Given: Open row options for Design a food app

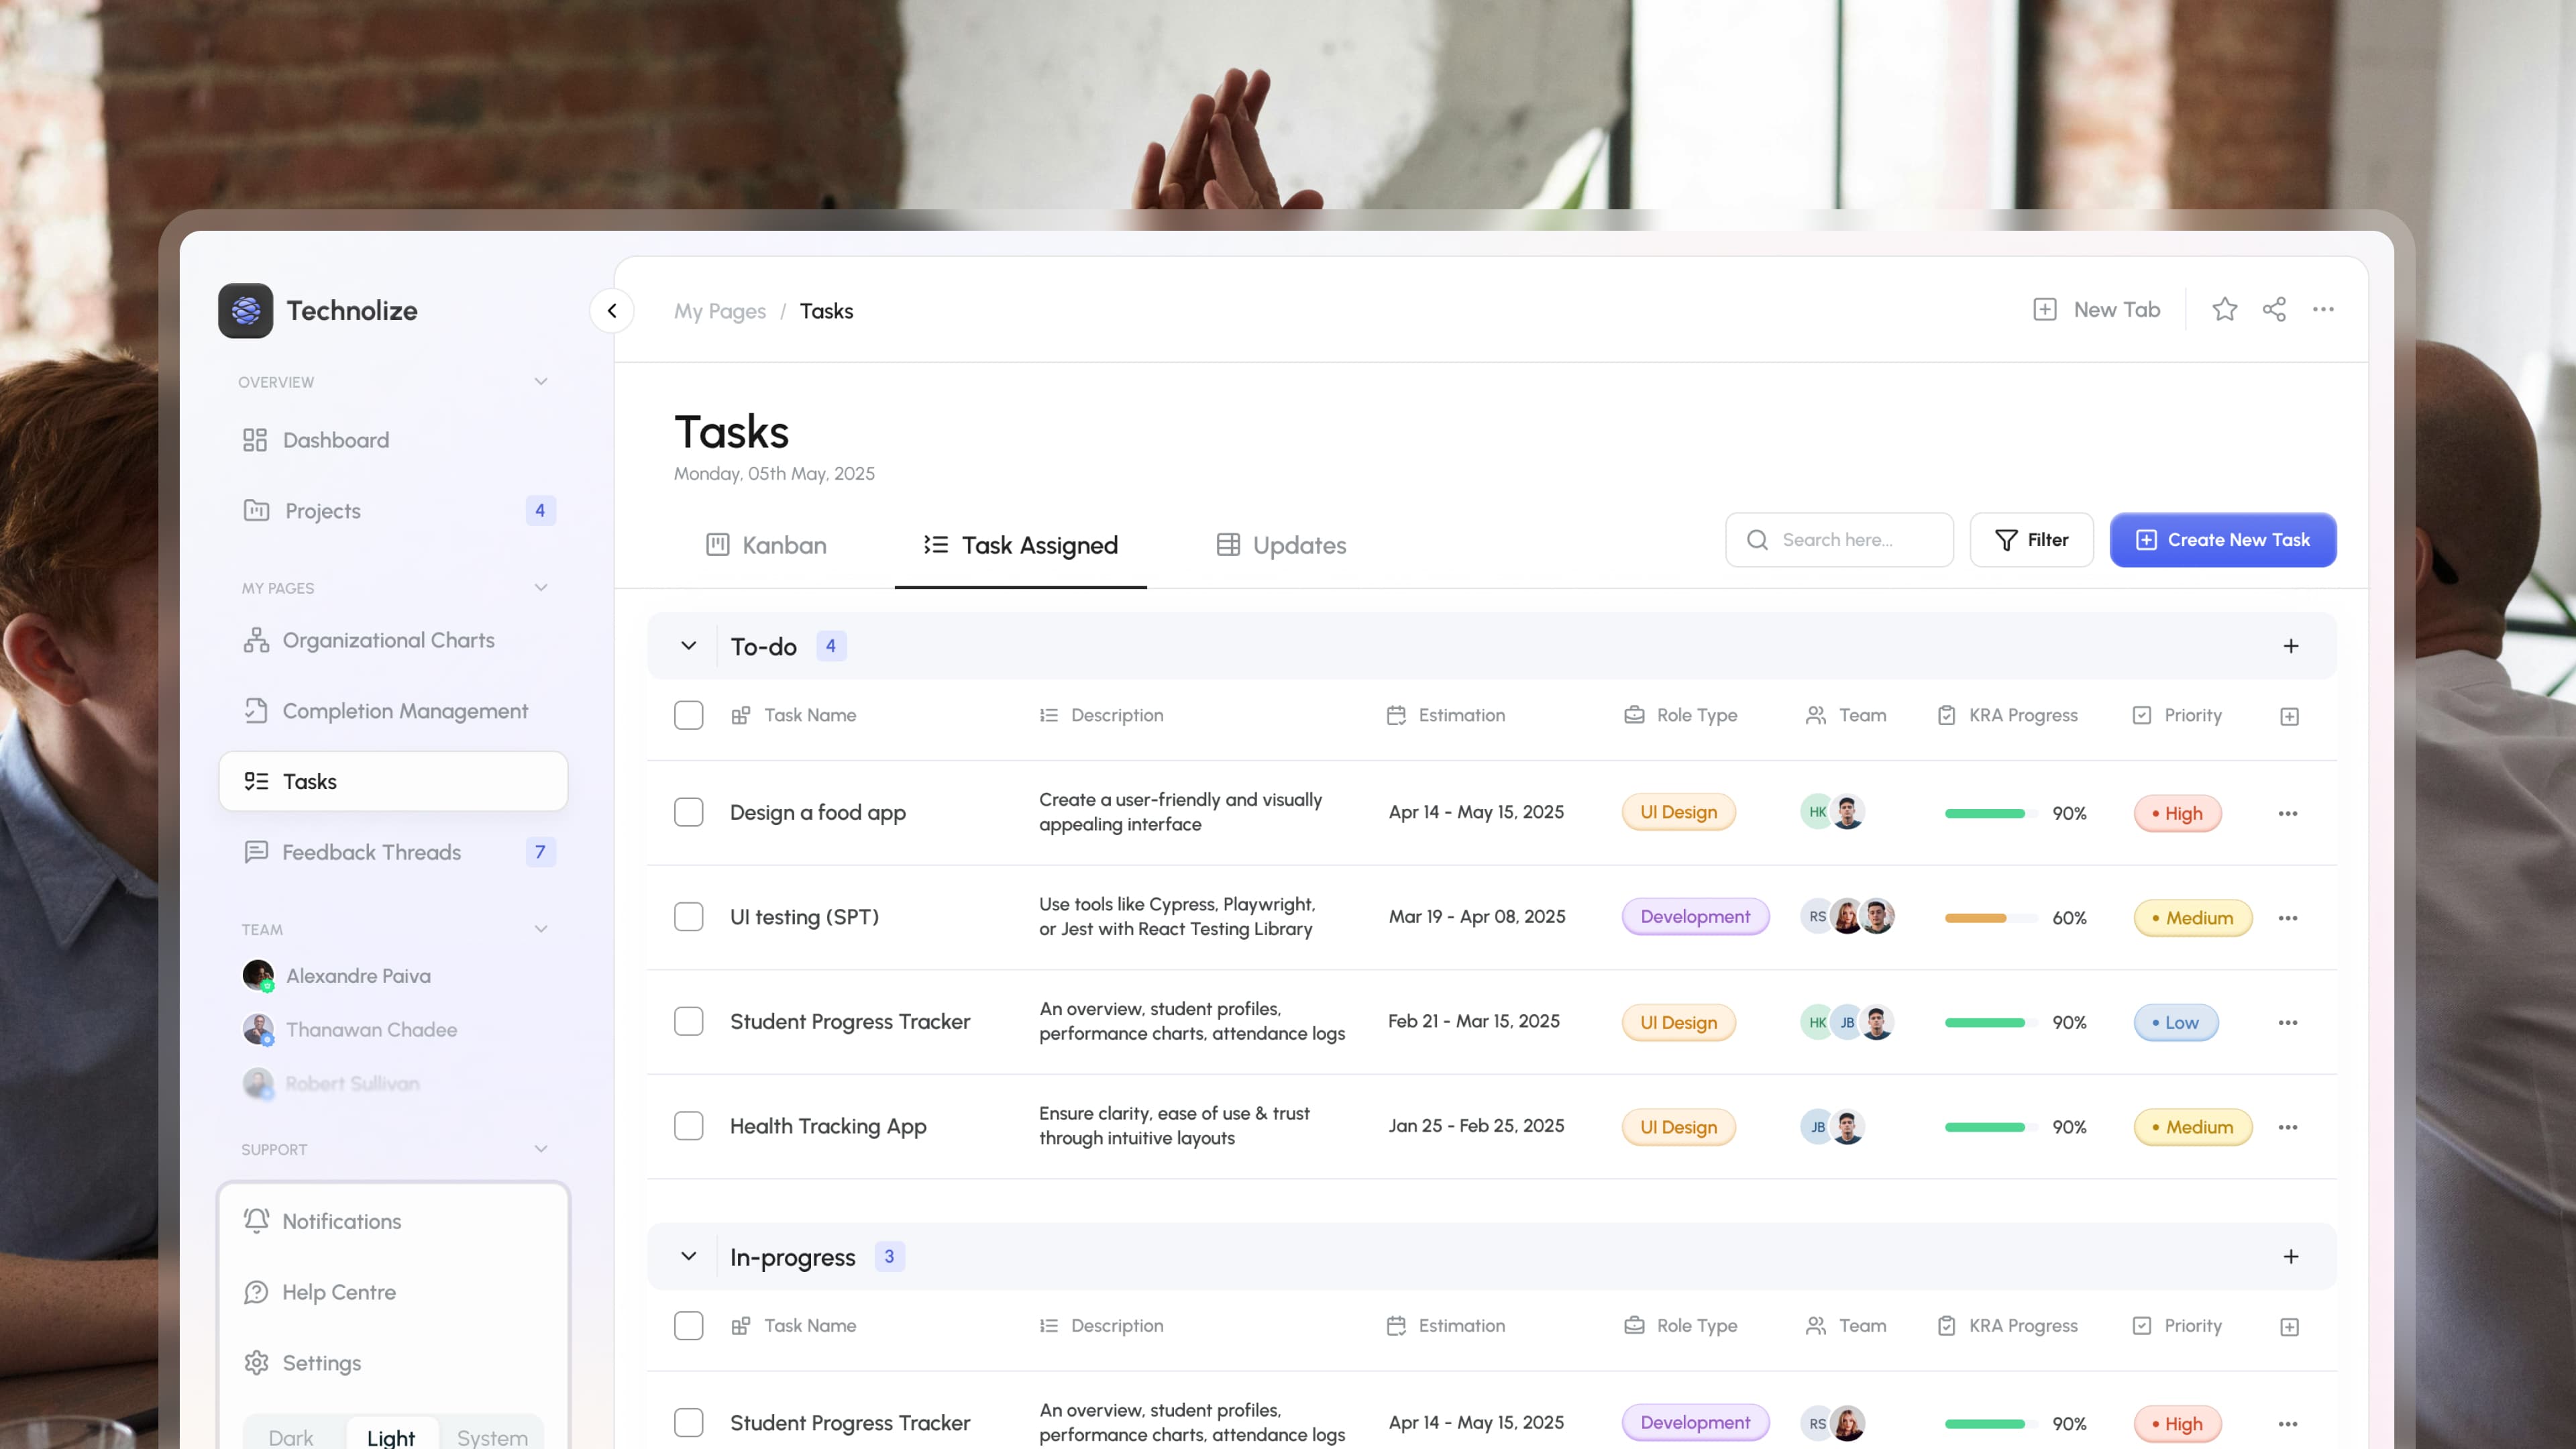Looking at the screenshot, I should (2288, 813).
